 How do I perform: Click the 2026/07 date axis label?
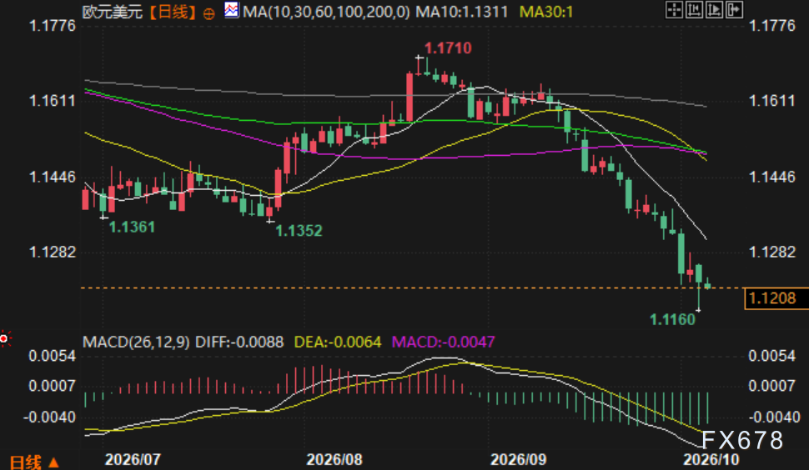(133, 460)
